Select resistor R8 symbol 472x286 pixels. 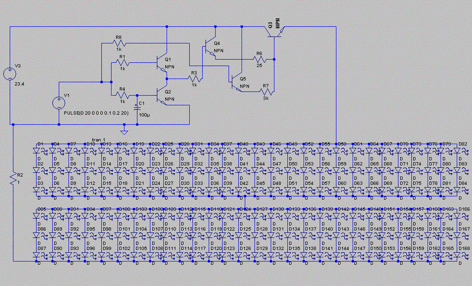(118, 43)
